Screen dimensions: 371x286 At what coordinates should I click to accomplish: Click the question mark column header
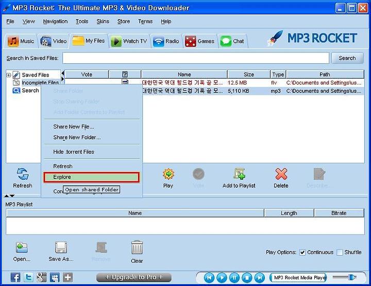pos(125,75)
